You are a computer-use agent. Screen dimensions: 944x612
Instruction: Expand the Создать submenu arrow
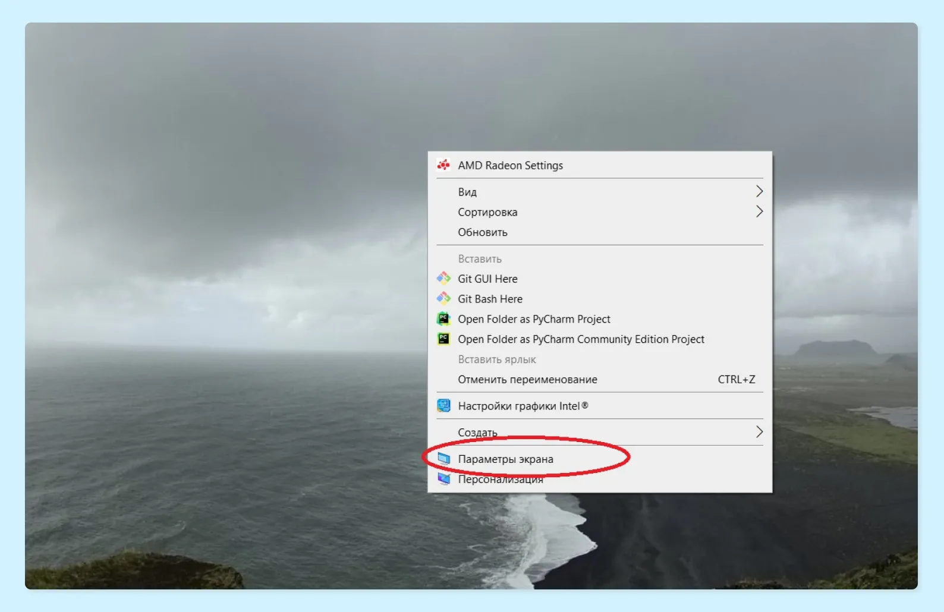click(x=759, y=432)
